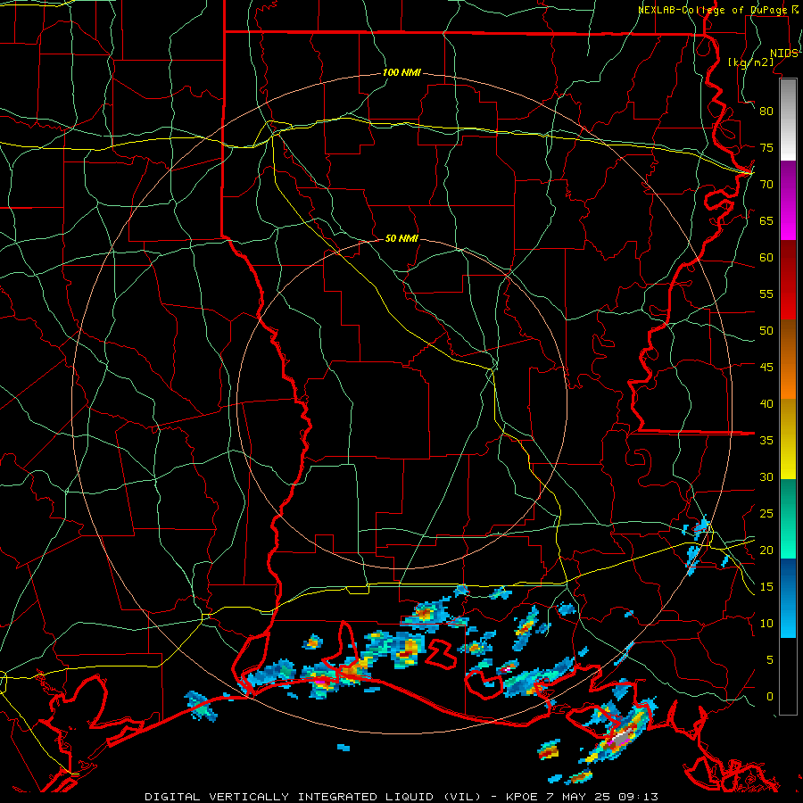
Task: Click the red segment of color bar
Action: click(x=788, y=281)
